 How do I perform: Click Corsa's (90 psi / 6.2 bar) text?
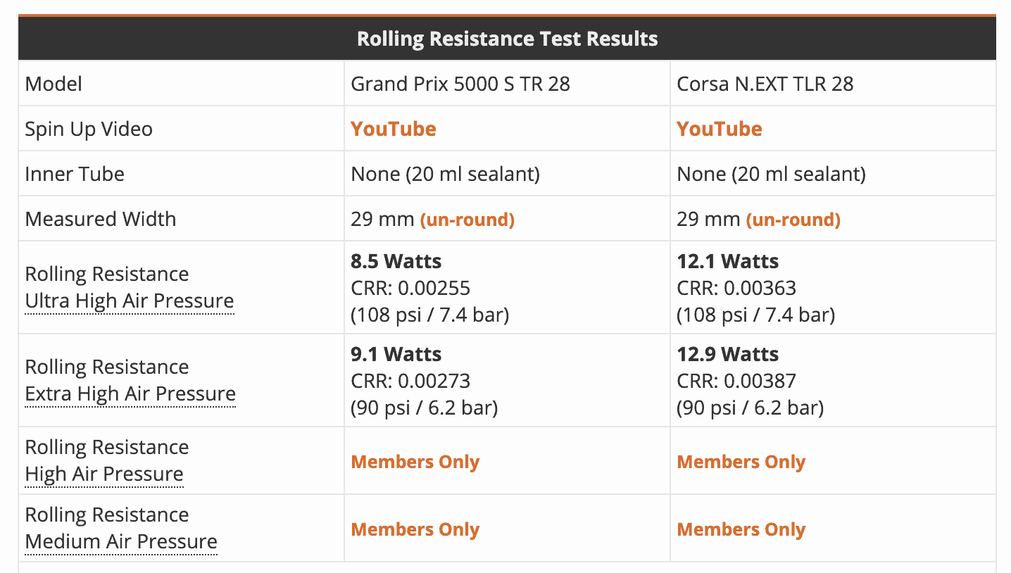point(751,408)
